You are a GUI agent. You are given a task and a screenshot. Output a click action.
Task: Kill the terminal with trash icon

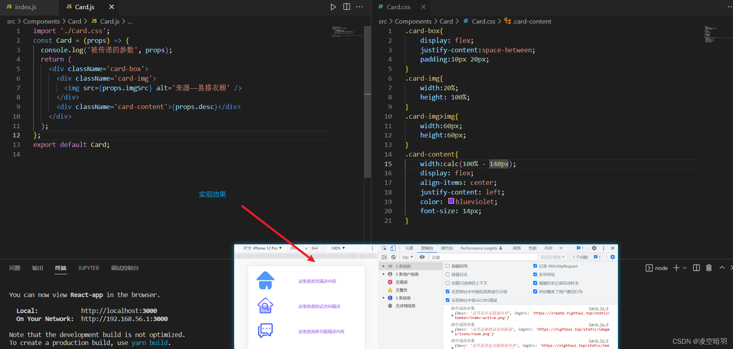(x=709, y=268)
